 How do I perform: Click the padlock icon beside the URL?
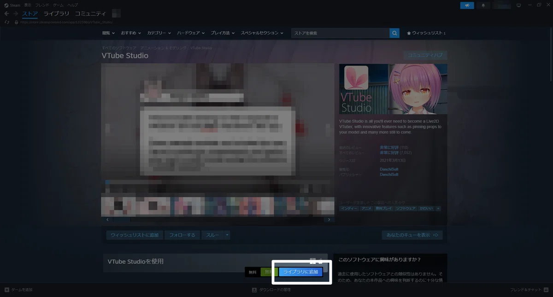pyautogui.click(x=16, y=22)
